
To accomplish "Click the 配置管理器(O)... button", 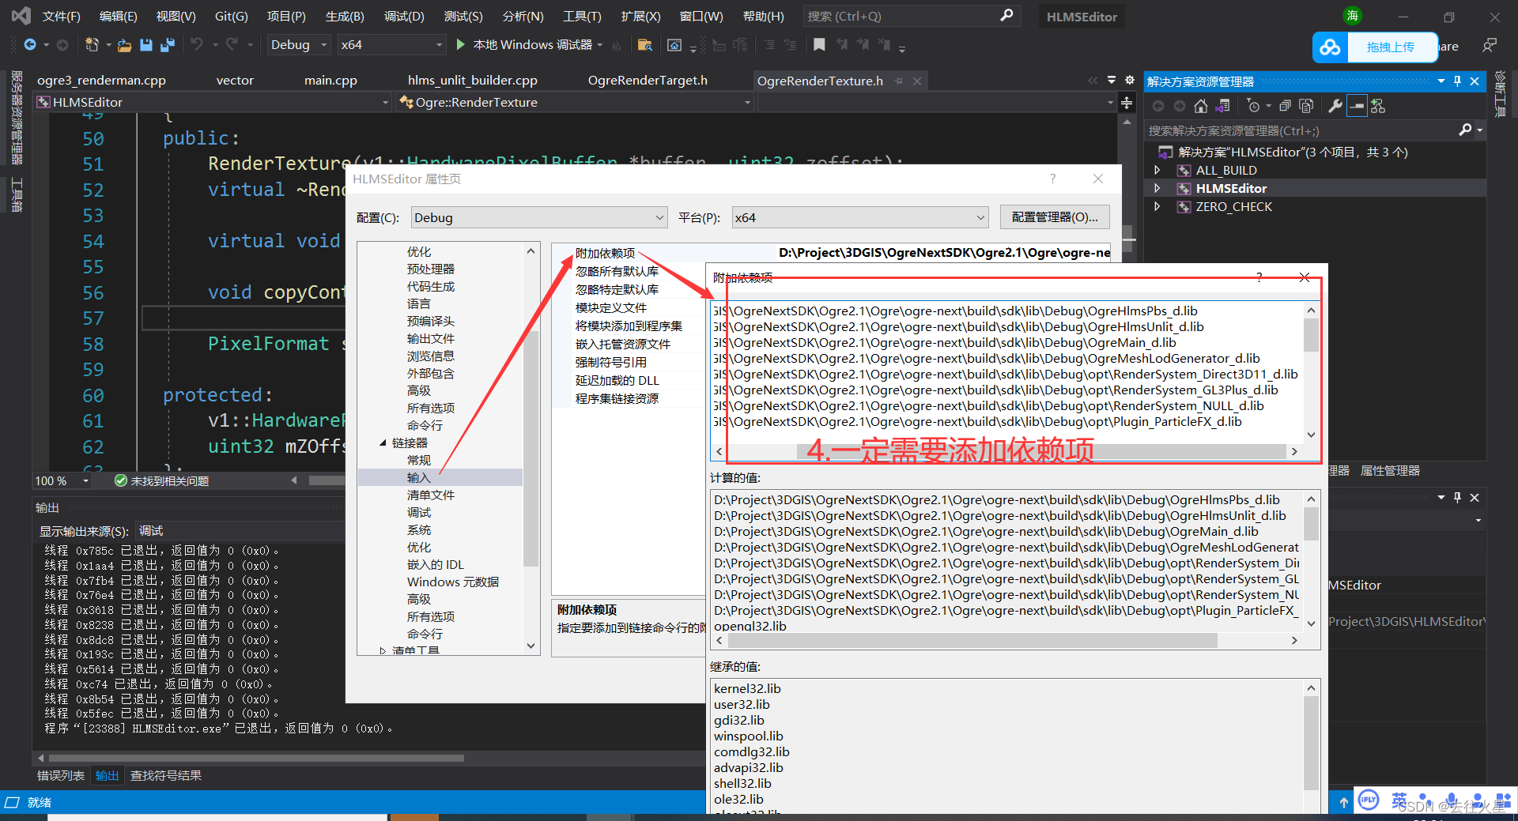I will click(1055, 217).
